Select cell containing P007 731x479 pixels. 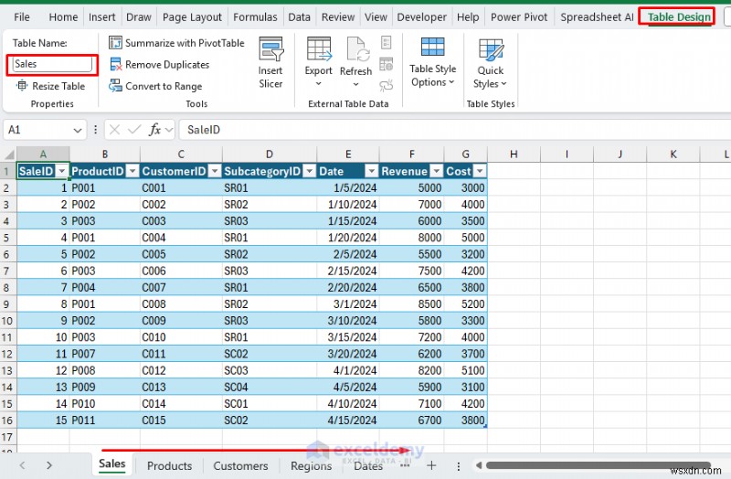coord(104,354)
